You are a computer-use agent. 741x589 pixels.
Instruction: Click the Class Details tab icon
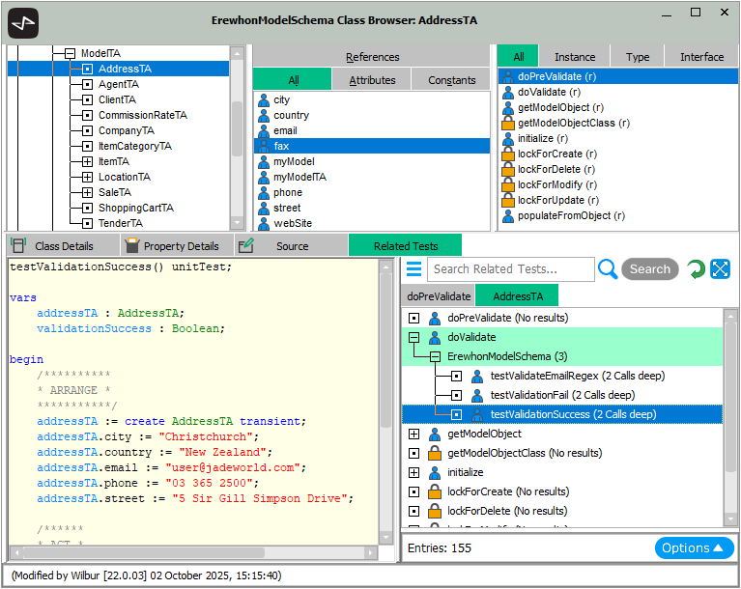click(18, 245)
